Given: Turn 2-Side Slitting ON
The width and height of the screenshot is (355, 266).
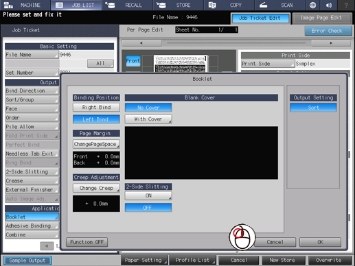Looking at the screenshot, I should pos(148,195).
